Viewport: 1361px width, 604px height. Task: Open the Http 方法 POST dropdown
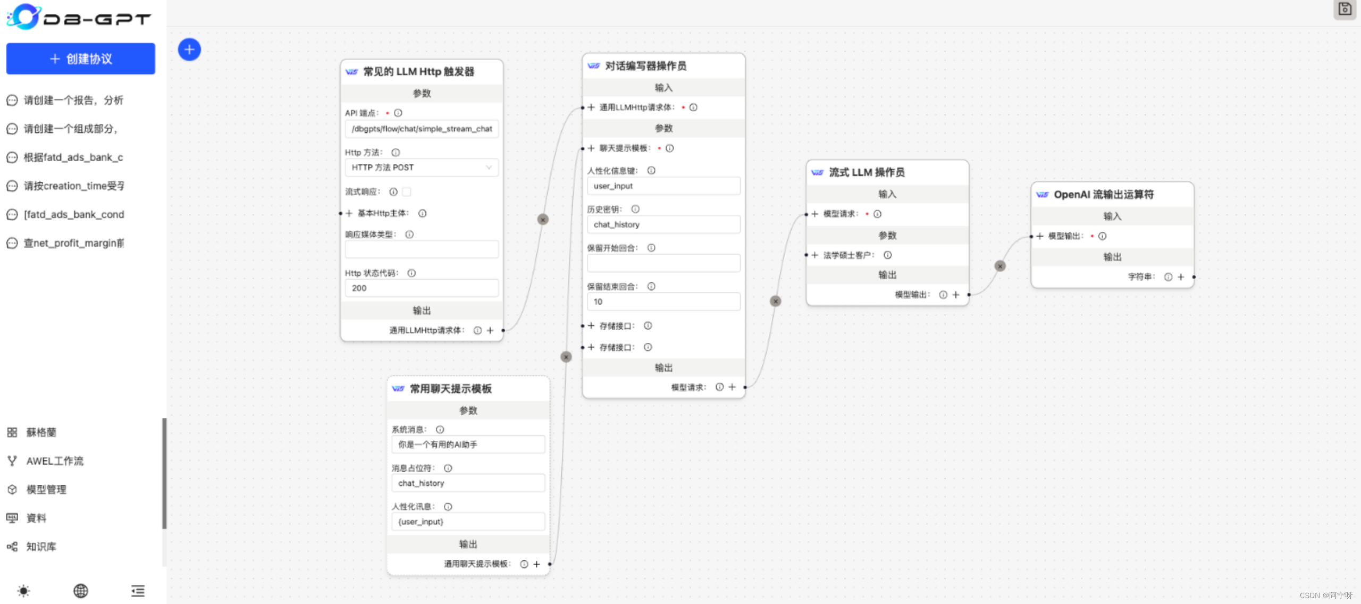422,167
